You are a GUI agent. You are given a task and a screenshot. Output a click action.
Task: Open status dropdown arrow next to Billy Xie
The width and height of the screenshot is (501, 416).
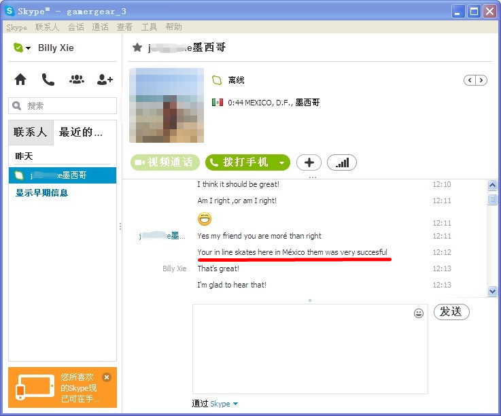point(28,48)
